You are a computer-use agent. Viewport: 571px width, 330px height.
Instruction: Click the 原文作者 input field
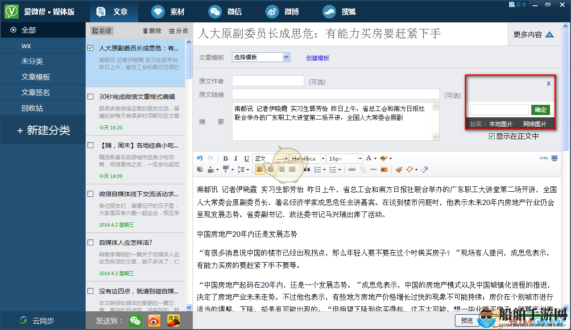(268, 81)
